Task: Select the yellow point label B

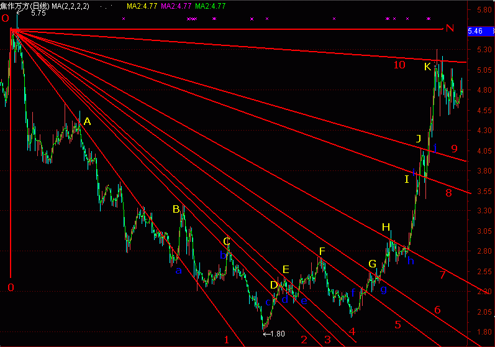Action: pyautogui.click(x=176, y=209)
